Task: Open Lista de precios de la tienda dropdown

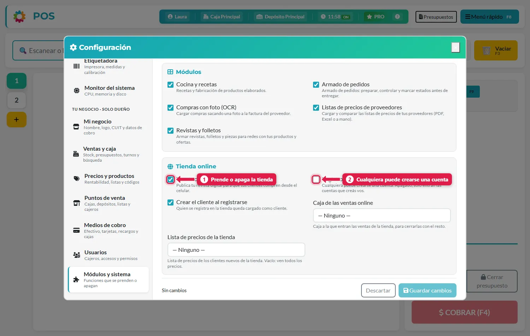Action: pyautogui.click(x=236, y=250)
